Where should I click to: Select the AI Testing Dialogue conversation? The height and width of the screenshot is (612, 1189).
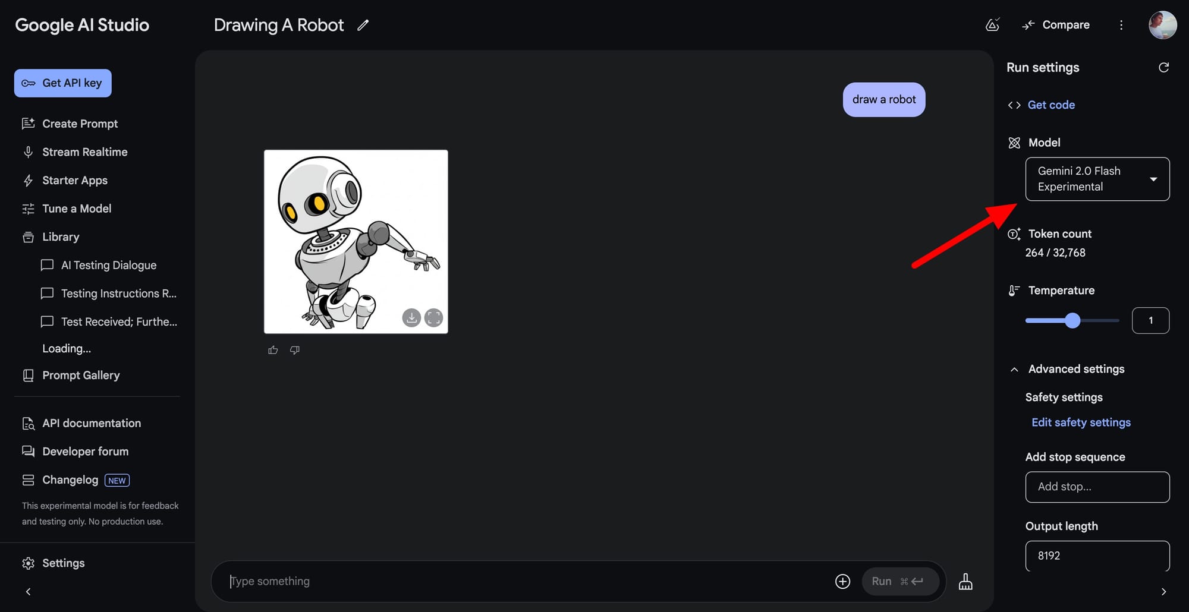pos(109,265)
